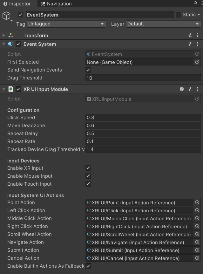Open the Layer dropdown showing Default

coord(163,24)
